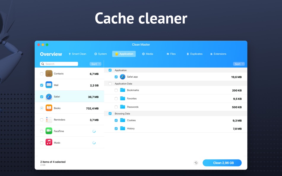Click the Safari.app icon in details
The height and width of the screenshot is (176, 282).
(123, 77)
